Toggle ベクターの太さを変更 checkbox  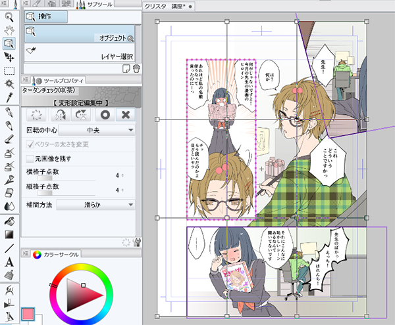[30, 144]
